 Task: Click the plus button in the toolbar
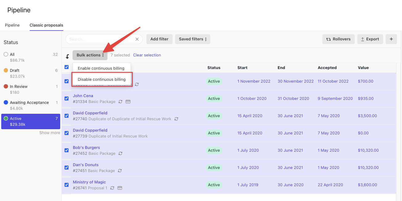[391, 39]
